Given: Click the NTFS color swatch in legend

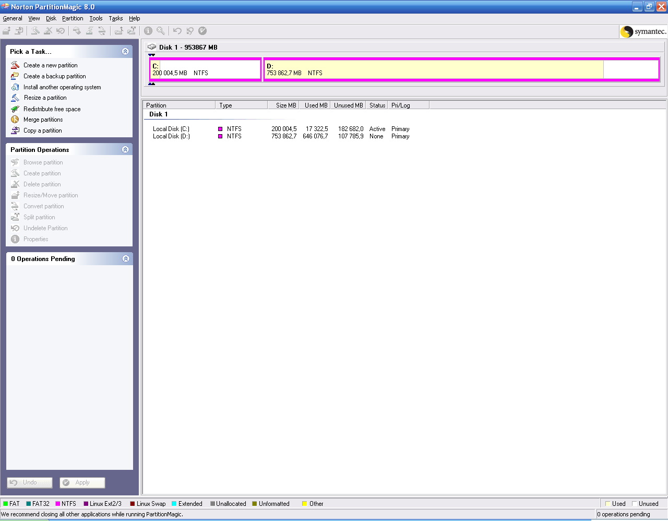Looking at the screenshot, I should [58, 504].
